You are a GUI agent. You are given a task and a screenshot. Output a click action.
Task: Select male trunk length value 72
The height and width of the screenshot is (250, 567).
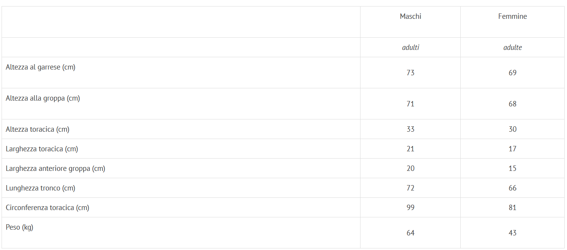tap(410, 188)
